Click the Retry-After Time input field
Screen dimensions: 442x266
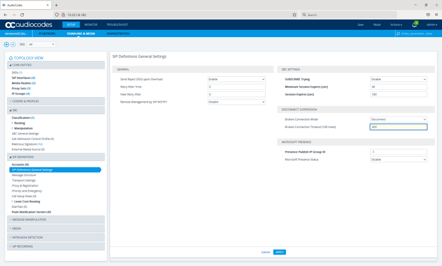237,87
